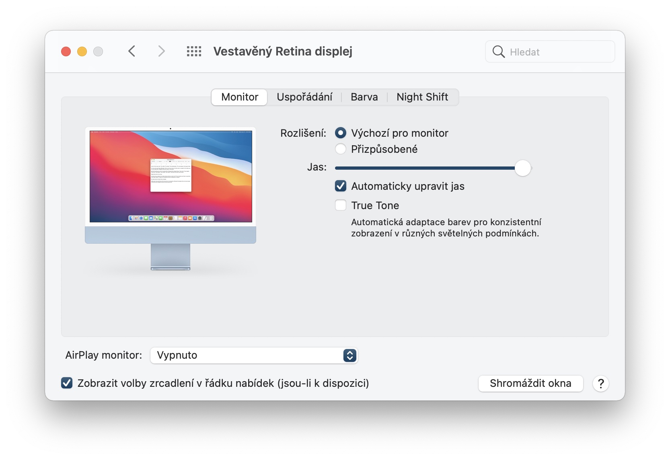Image resolution: width=670 pixels, height=460 pixels.
Task: Switch to the Uspořádání tab
Action: [x=304, y=97]
